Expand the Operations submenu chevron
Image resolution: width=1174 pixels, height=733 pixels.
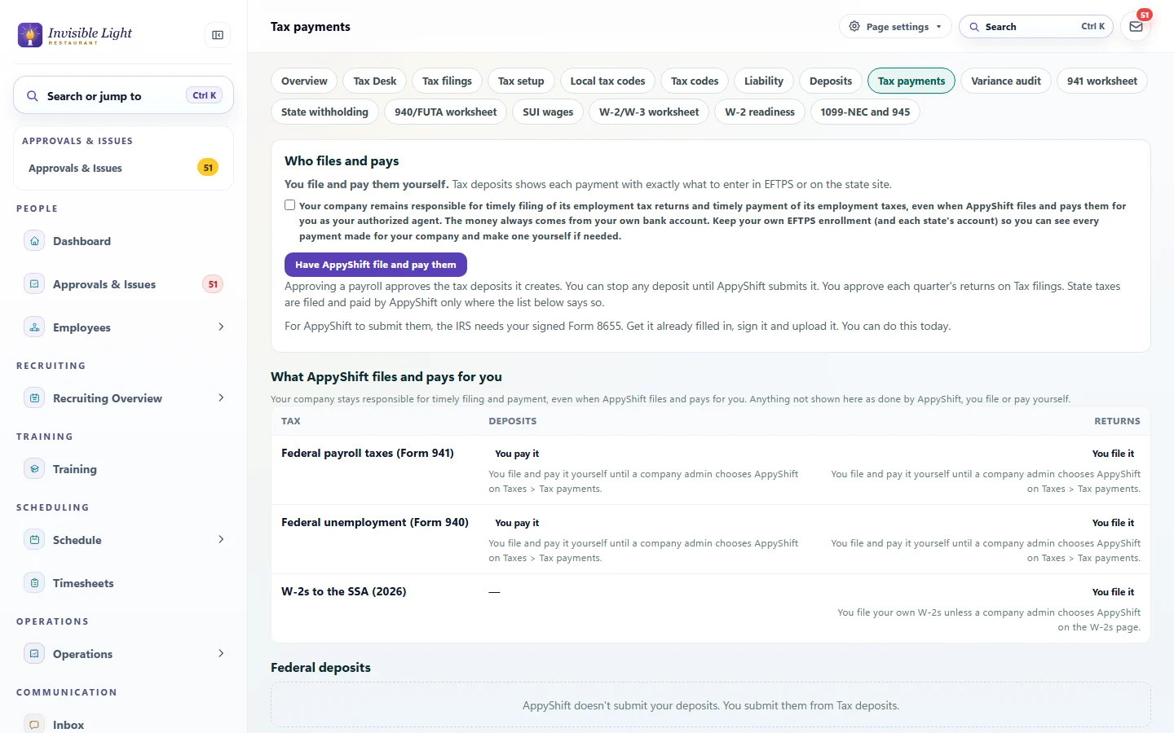click(x=221, y=654)
